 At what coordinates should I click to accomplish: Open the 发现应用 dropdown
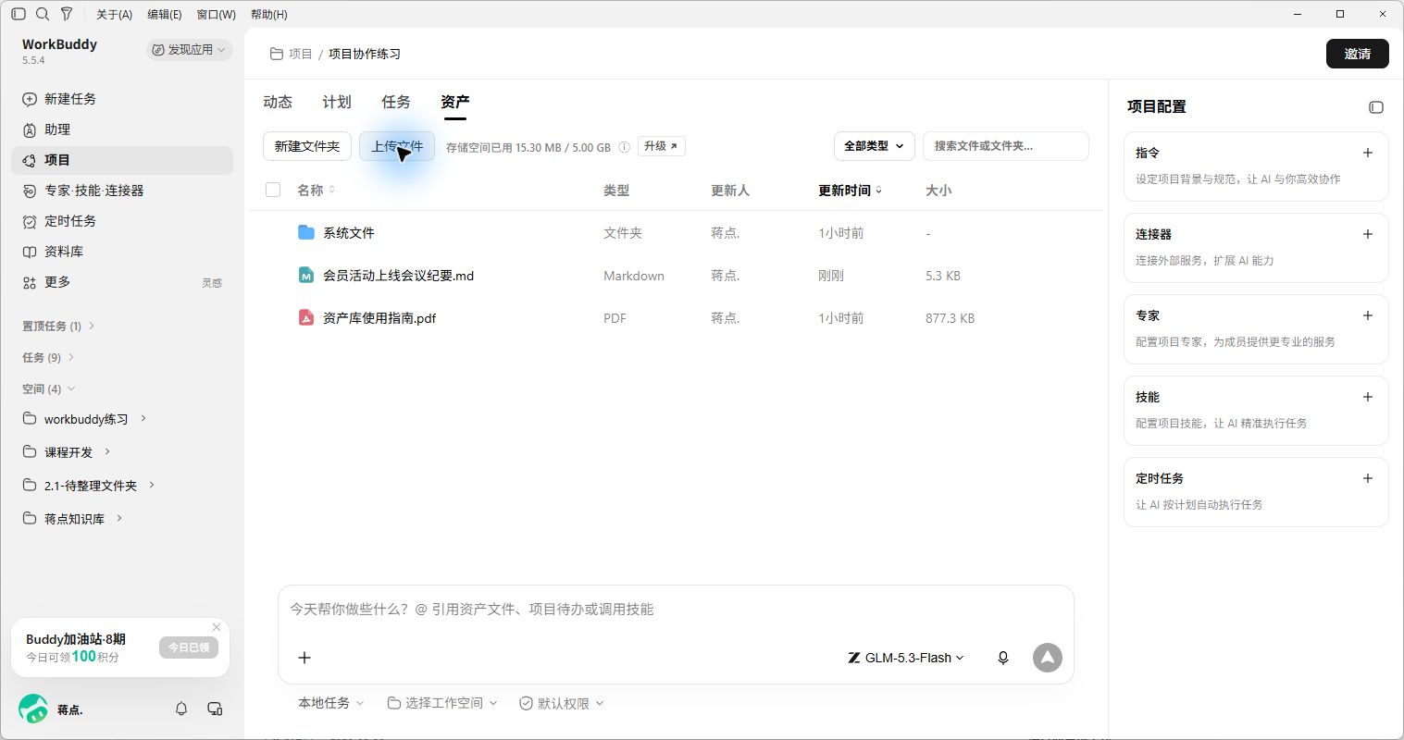[189, 50]
